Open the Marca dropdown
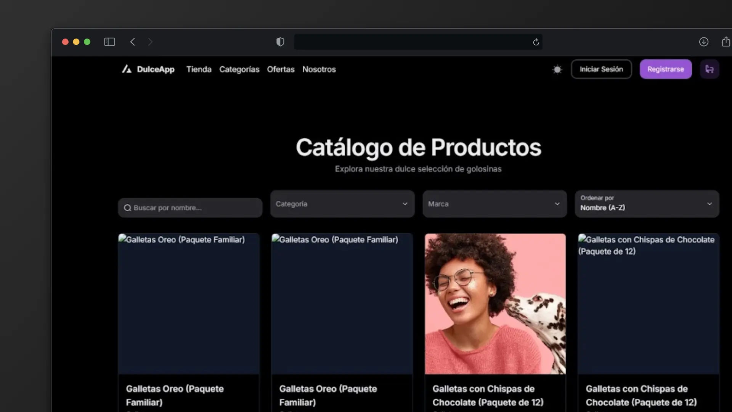The width and height of the screenshot is (732, 412). tap(494, 204)
